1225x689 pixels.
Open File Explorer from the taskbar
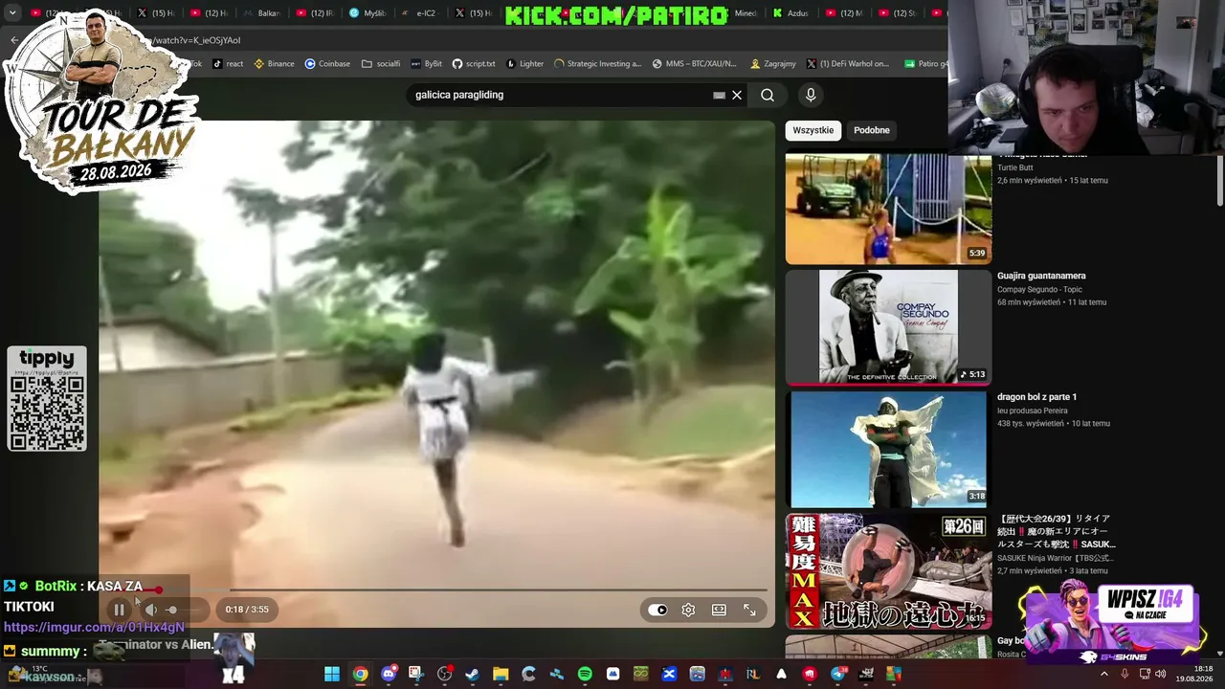[x=501, y=675]
